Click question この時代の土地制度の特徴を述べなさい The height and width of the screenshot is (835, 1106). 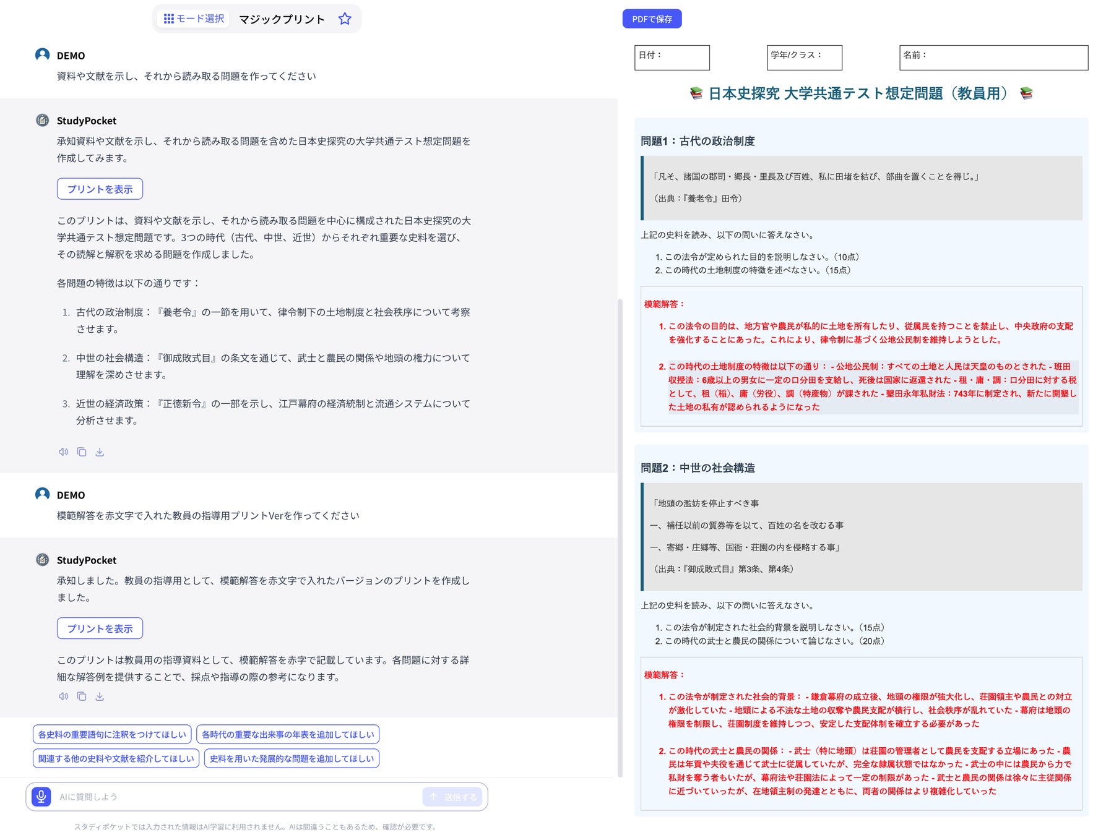(757, 270)
